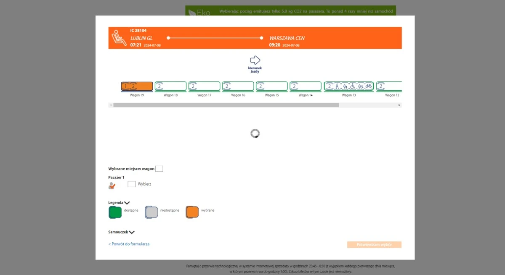Expand the Samouczek tutorial section
Image resolution: width=505 pixels, height=275 pixels.
132,232
